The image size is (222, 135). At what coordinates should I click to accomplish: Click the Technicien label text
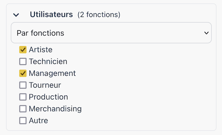pos(48,61)
